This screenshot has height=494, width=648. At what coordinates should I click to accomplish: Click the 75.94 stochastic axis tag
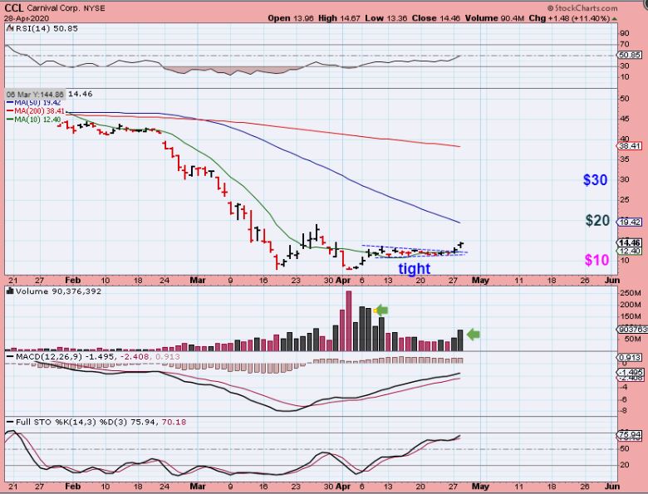[x=630, y=435]
